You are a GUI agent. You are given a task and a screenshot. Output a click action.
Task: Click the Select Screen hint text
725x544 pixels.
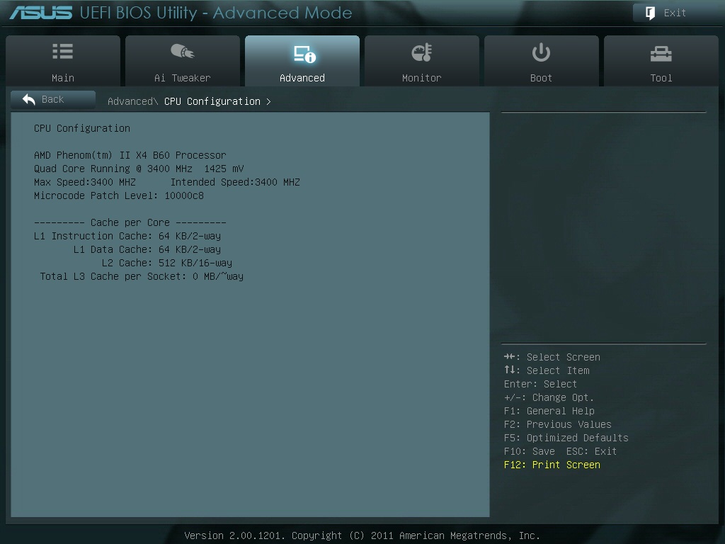coord(552,357)
